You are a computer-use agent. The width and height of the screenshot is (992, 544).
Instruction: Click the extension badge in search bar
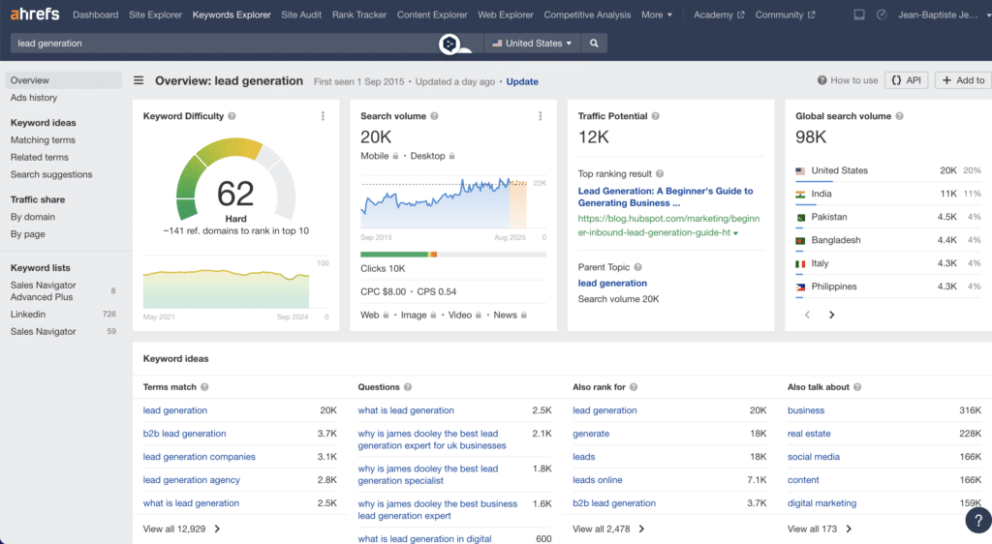(449, 44)
